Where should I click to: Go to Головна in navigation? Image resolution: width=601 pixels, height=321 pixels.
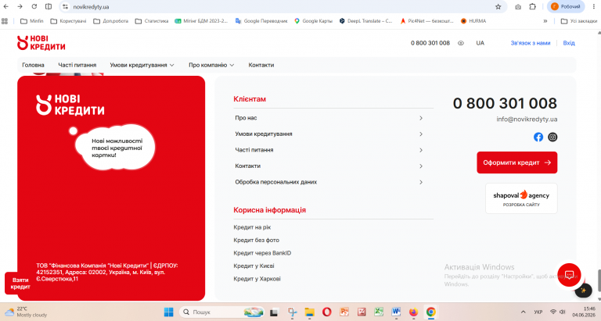tap(33, 65)
